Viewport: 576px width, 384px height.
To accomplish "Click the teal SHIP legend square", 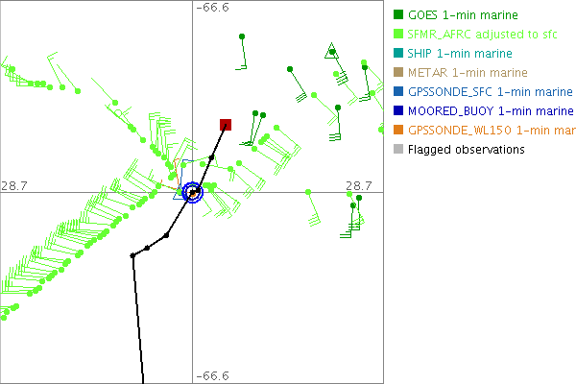I will tap(398, 54).
